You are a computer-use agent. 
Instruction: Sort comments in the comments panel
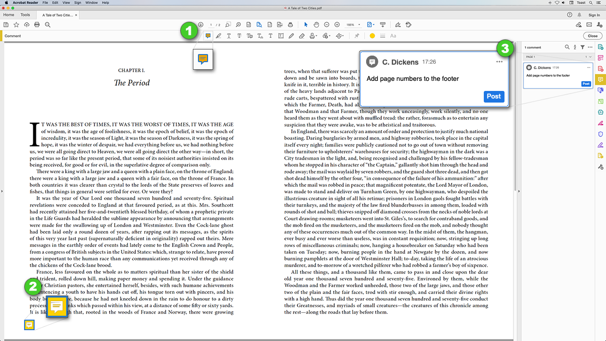(x=575, y=47)
